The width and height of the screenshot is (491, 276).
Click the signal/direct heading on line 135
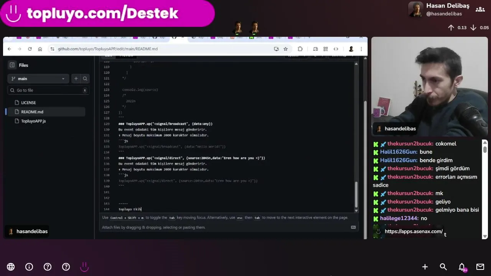coord(192,158)
